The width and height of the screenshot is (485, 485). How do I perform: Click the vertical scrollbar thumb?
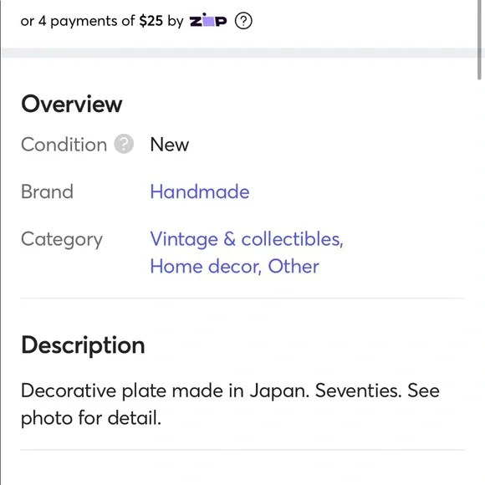click(479, 38)
